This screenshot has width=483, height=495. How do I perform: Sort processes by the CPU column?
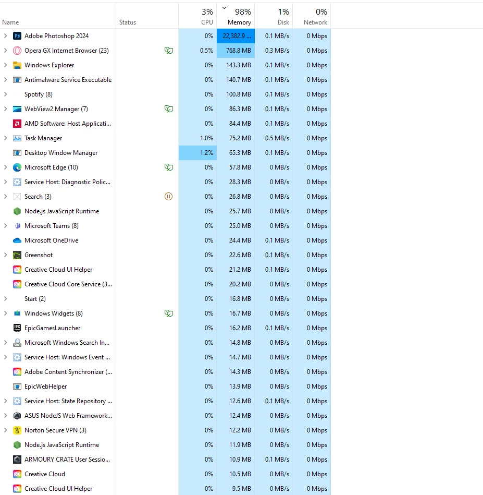click(x=197, y=16)
